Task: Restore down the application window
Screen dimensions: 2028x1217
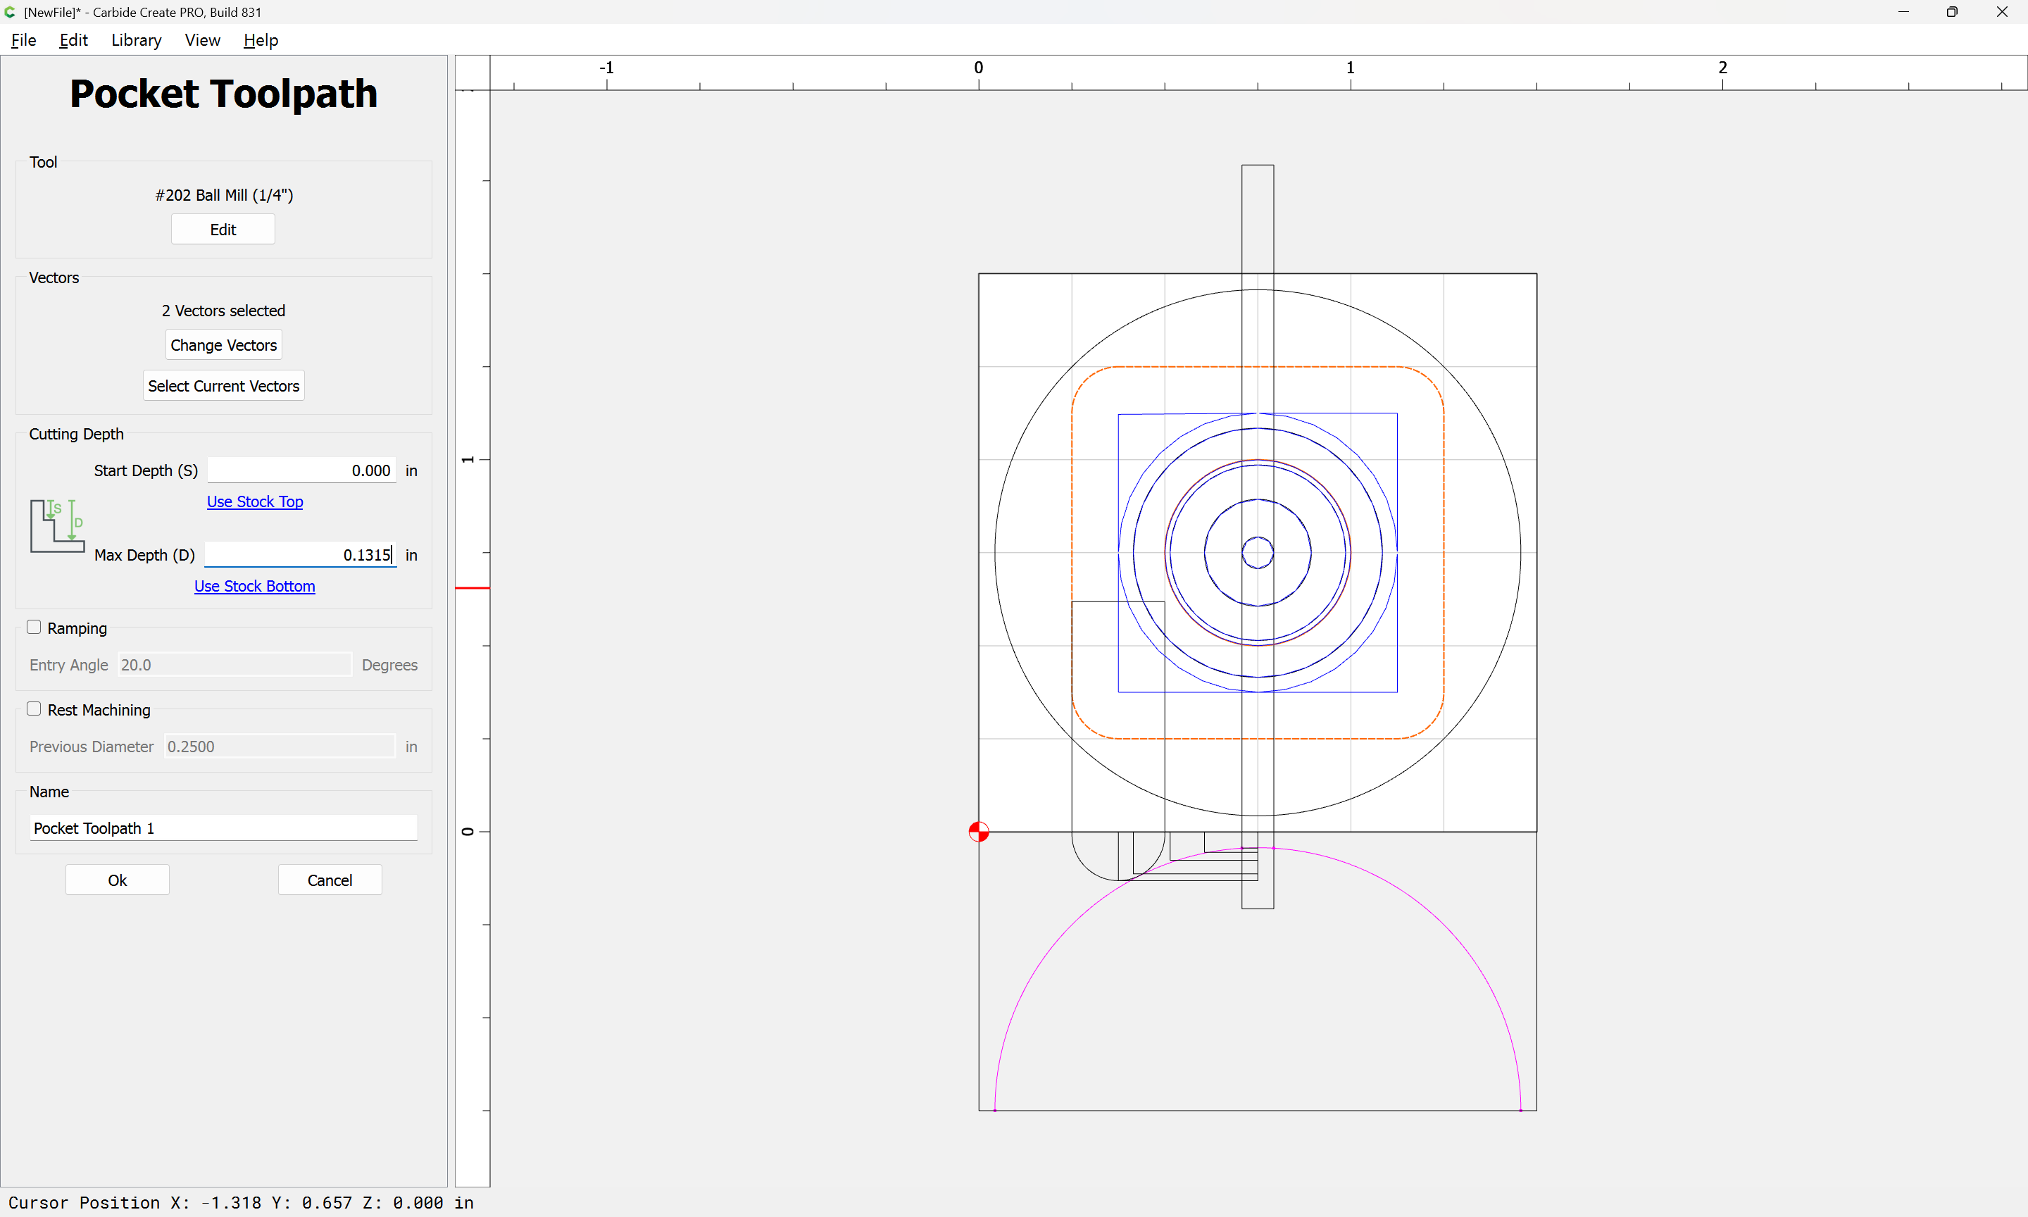Action: click(1952, 12)
